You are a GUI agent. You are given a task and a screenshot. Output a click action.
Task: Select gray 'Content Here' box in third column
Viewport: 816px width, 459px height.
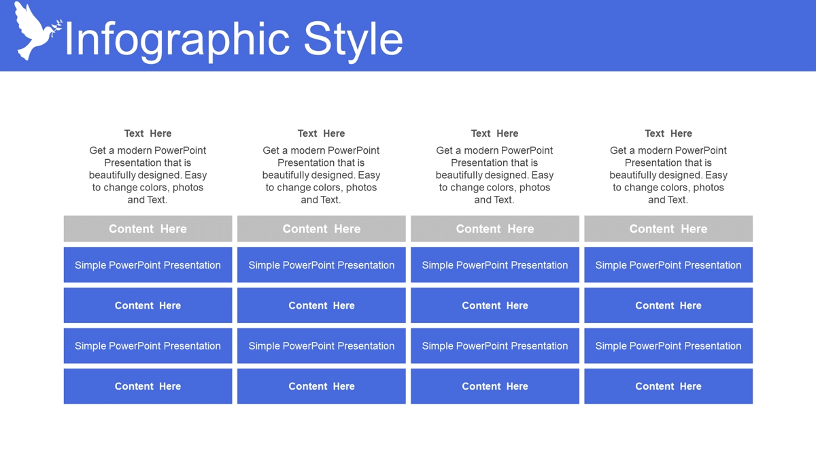tap(495, 228)
